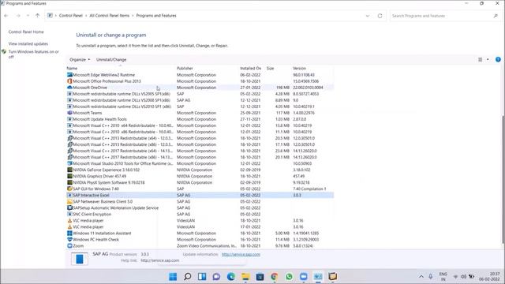Image resolution: width=505 pixels, height=284 pixels.
Task: Open the service.sap.com update information link
Action: [x=241, y=254]
